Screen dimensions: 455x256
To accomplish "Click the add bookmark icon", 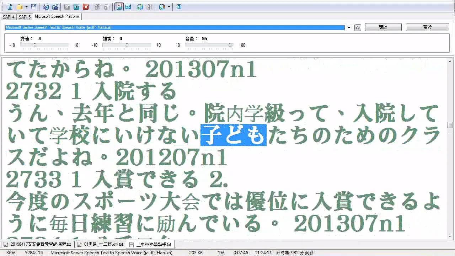I will pos(140,7).
